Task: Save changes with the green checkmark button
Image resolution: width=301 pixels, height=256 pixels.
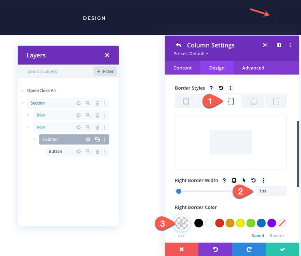Action: [283, 249]
